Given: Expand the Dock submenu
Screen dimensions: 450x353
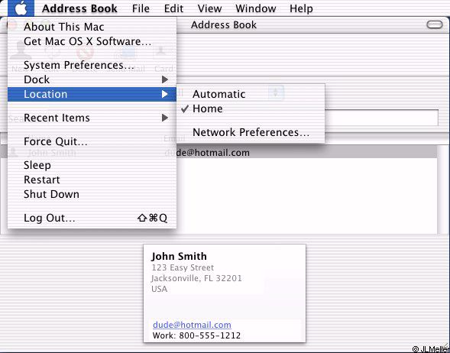Looking at the screenshot, I should [92, 79].
